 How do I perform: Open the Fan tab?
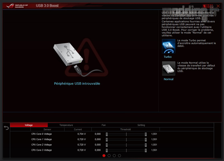tap(104, 125)
